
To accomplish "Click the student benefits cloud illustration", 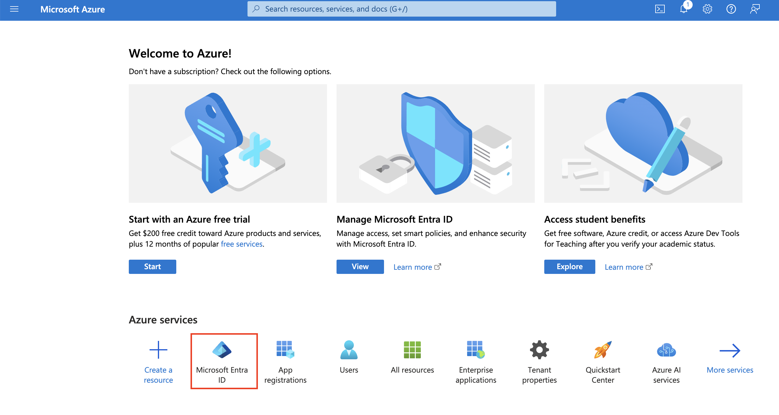I will (x=643, y=143).
